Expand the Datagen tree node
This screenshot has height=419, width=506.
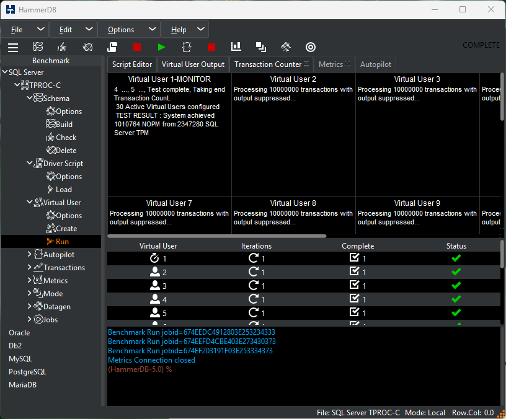pyautogui.click(x=30, y=306)
